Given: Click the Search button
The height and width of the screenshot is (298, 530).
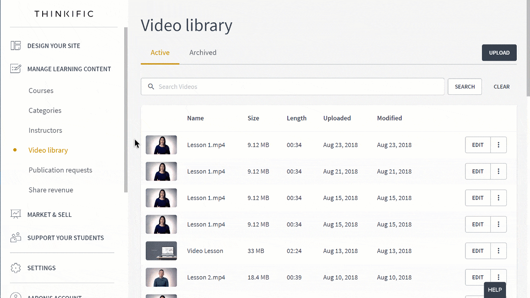Looking at the screenshot, I should (x=465, y=87).
